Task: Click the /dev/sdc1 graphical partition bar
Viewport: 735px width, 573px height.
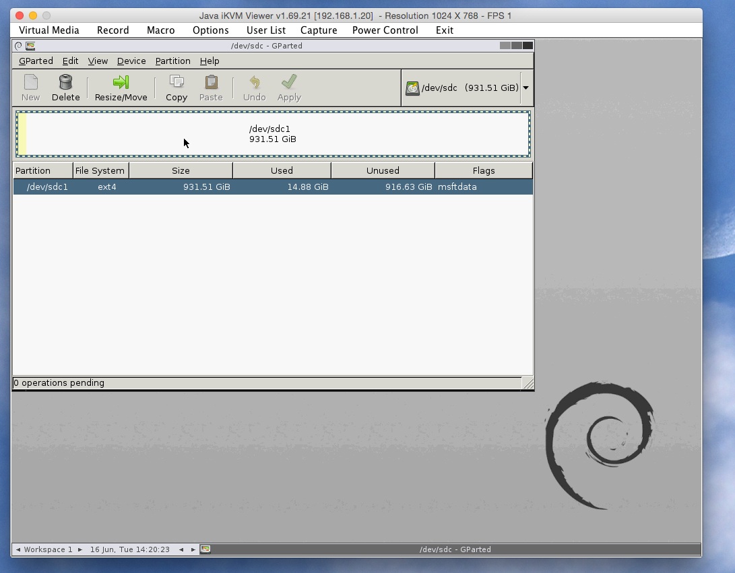Action: click(273, 134)
